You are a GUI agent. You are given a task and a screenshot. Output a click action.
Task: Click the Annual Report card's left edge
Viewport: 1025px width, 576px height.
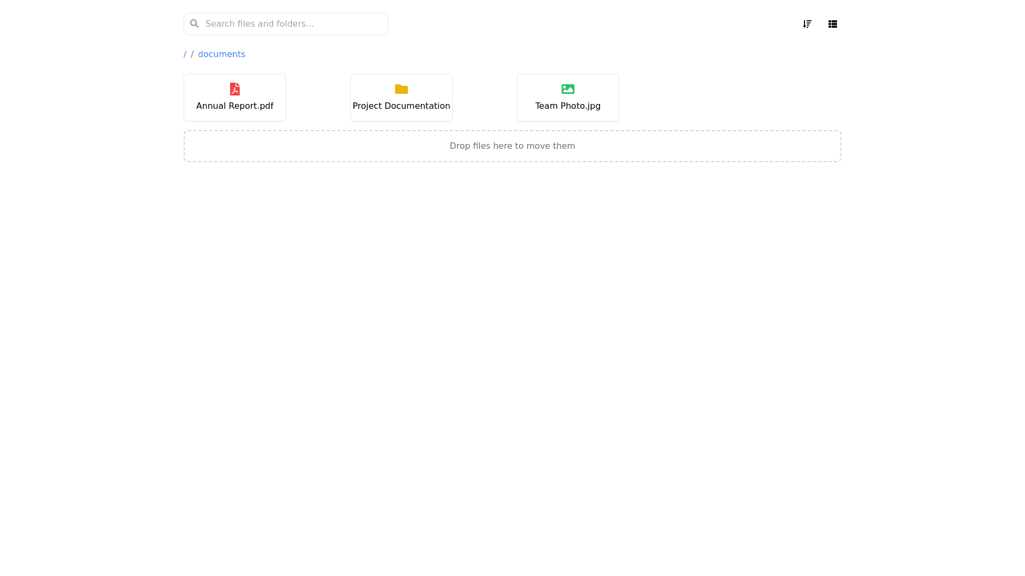(x=187, y=98)
